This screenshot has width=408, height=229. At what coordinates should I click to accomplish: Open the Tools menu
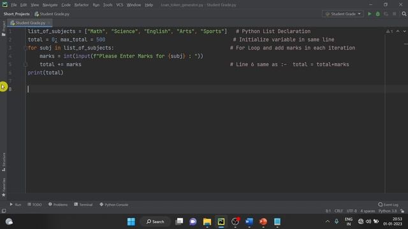click(108, 5)
